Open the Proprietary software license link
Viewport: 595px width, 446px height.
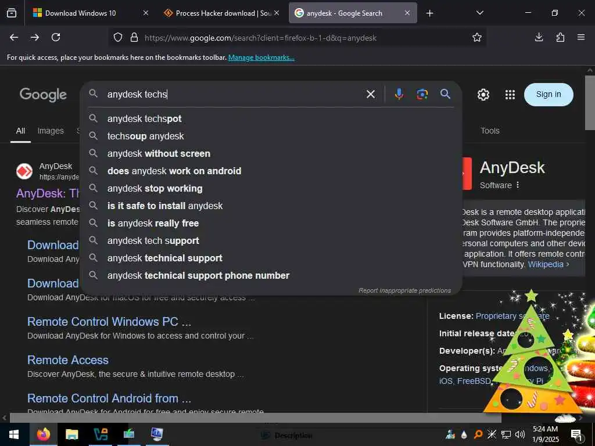pos(512,316)
